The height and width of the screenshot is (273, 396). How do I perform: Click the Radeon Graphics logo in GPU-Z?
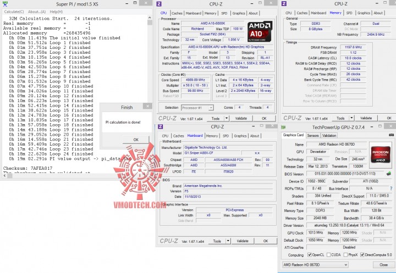381,155
